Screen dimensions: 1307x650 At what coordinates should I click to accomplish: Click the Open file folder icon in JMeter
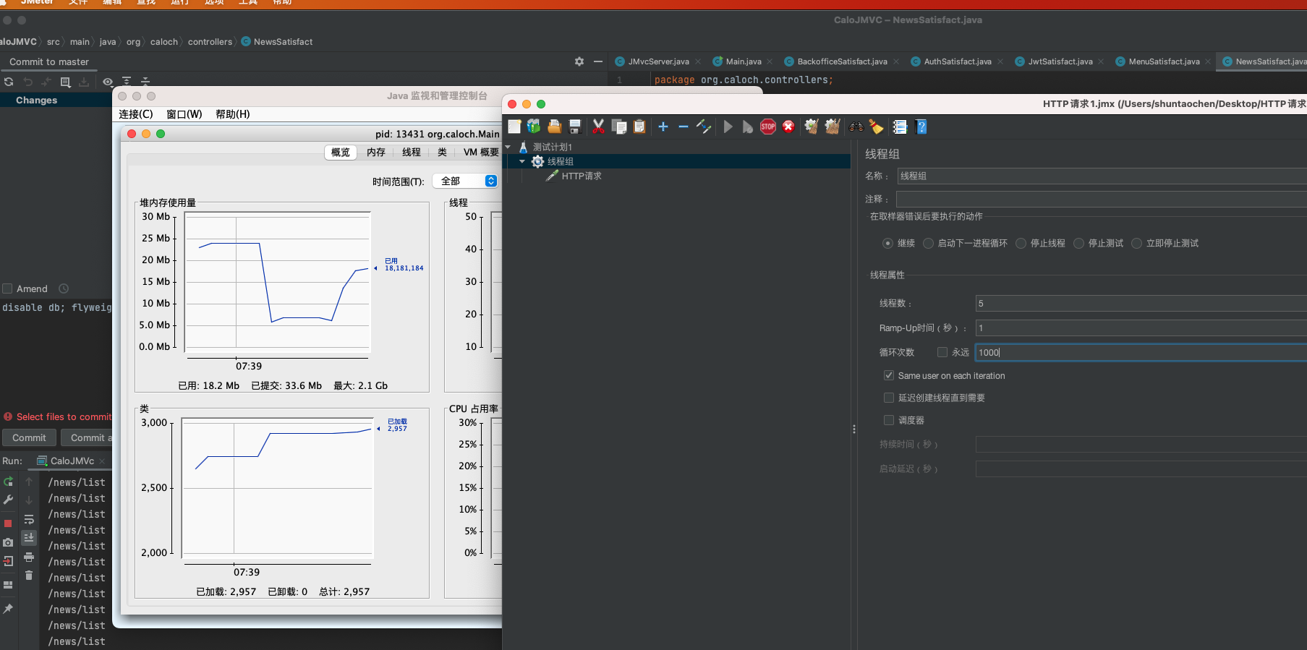pyautogui.click(x=554, y=127)
